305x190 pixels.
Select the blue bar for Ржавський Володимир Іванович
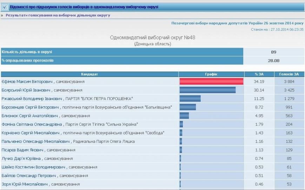[x=190, y=98]
